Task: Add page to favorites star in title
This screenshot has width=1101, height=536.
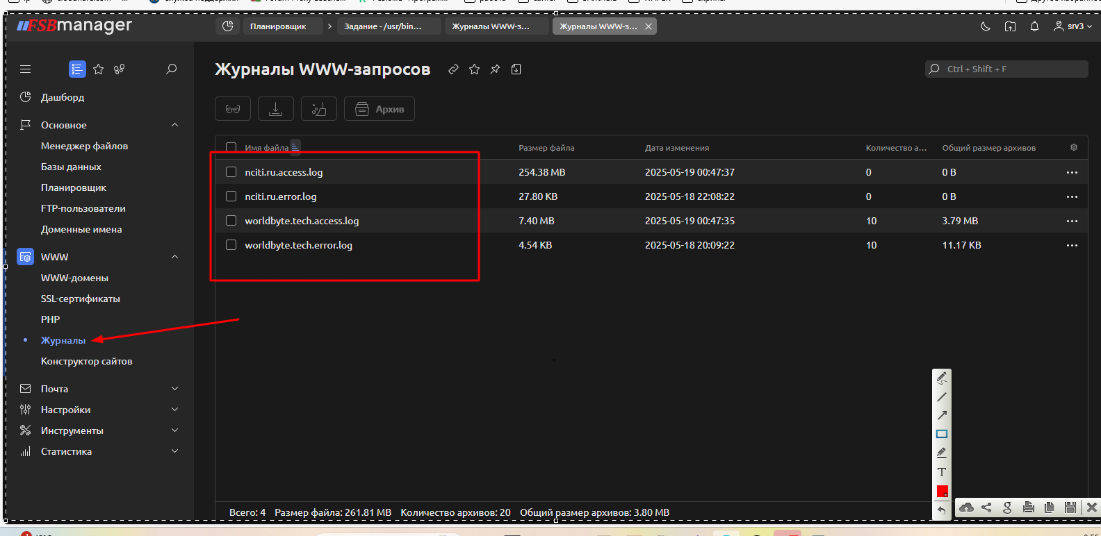Action: [x=474, y=69]
